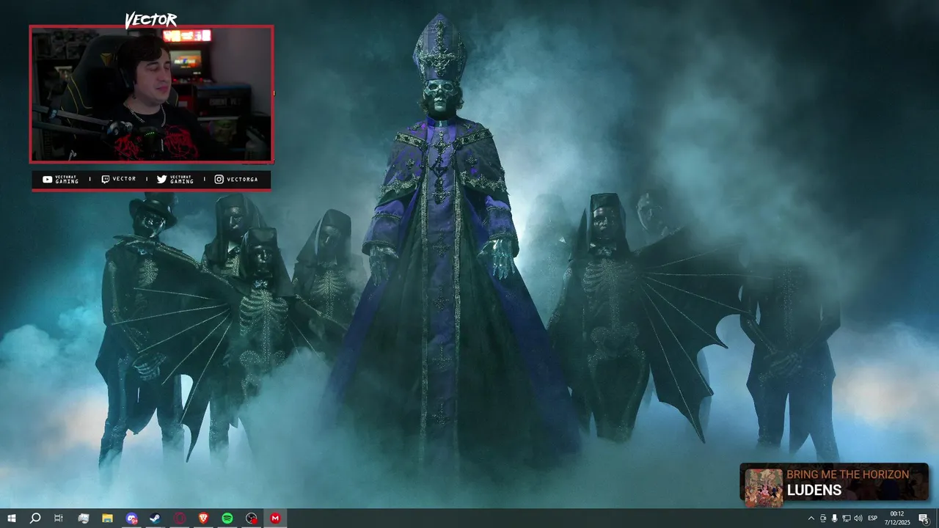Click the webcam overlay video feed
The image size is (939, 528).
point(151,94)
